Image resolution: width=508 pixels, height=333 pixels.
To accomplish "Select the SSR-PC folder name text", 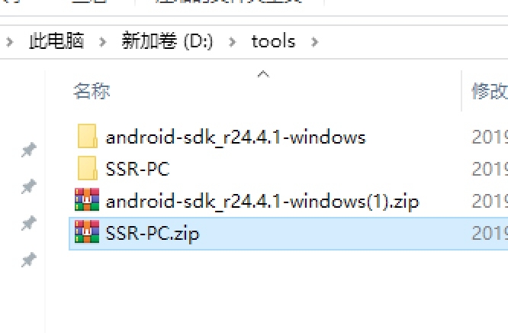I will pyautogui.click(x=137, y=170).
